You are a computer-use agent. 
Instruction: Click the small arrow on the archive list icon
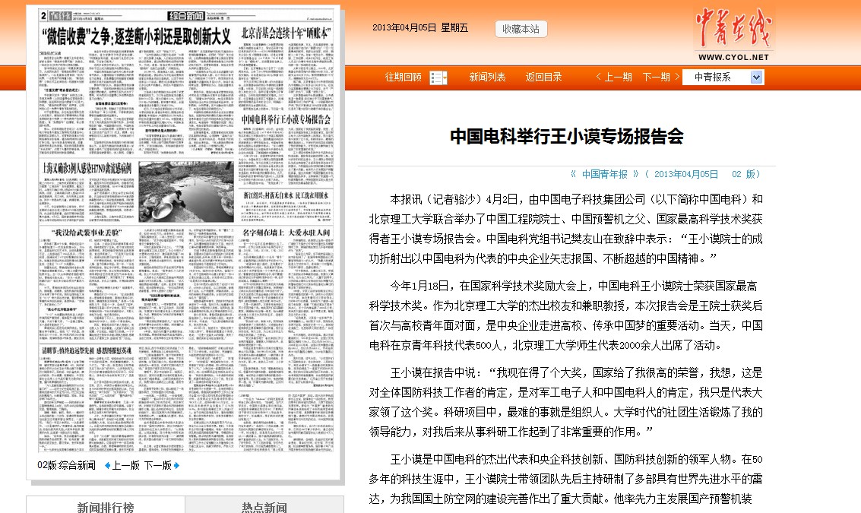click(x=445, y=78)
